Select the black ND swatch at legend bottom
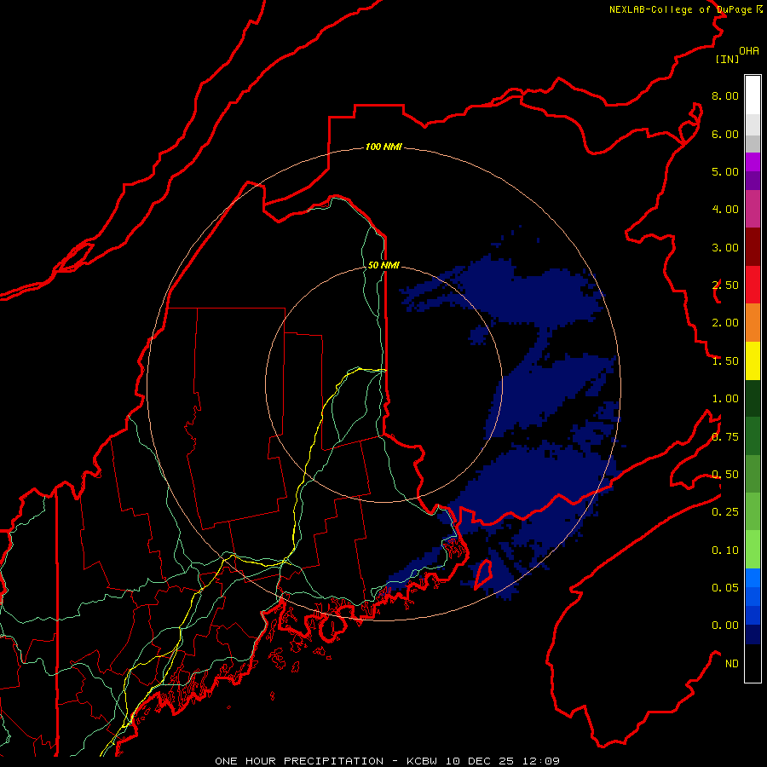The width and height of the screenshot is (767, 767). pos(753,663)
